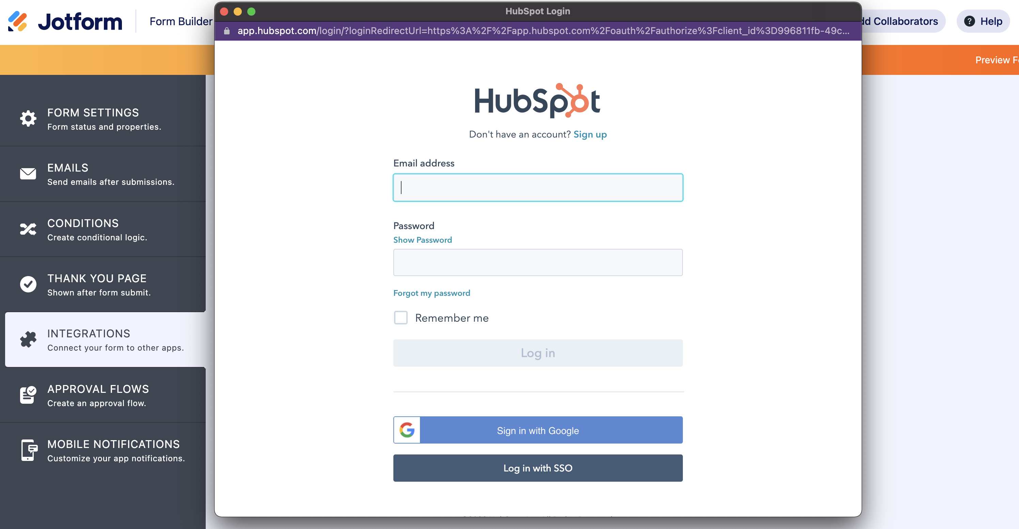Click the Sign up link

[x=590, y=134]
